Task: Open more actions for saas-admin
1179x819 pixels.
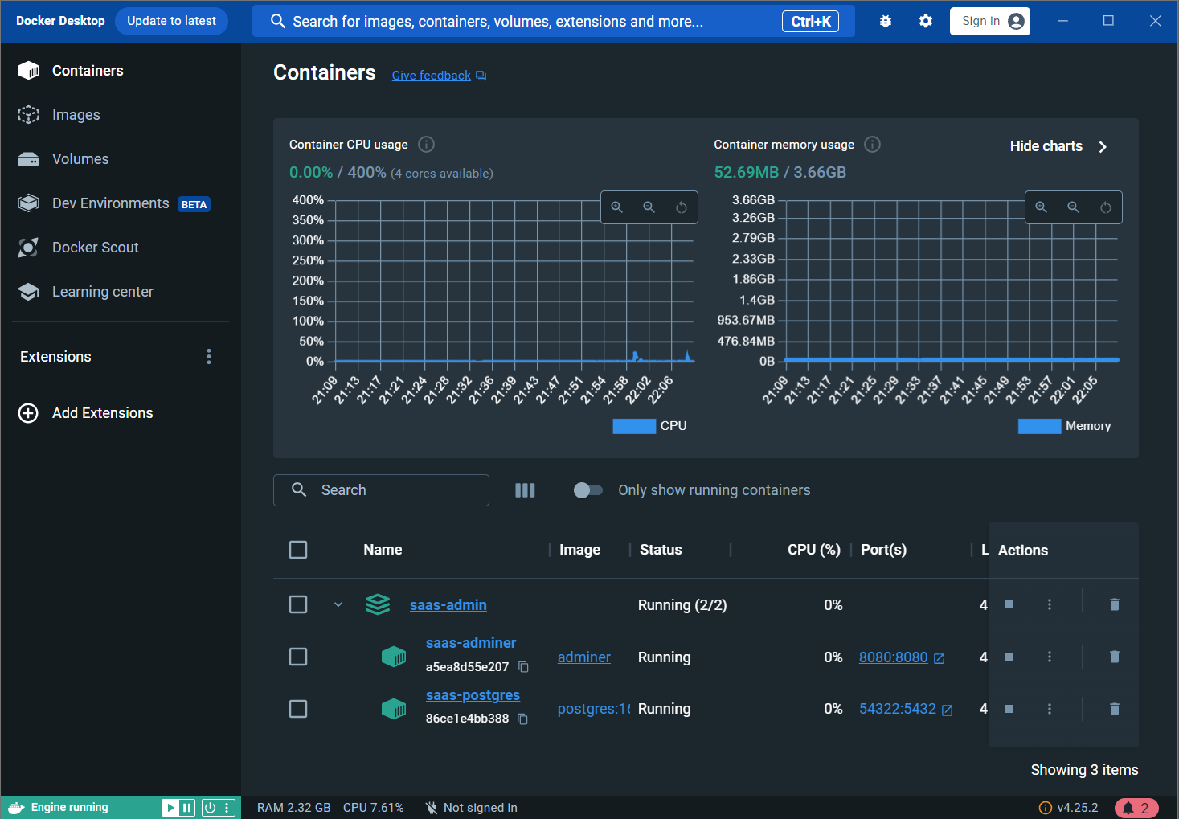Action: point(1050,604)
